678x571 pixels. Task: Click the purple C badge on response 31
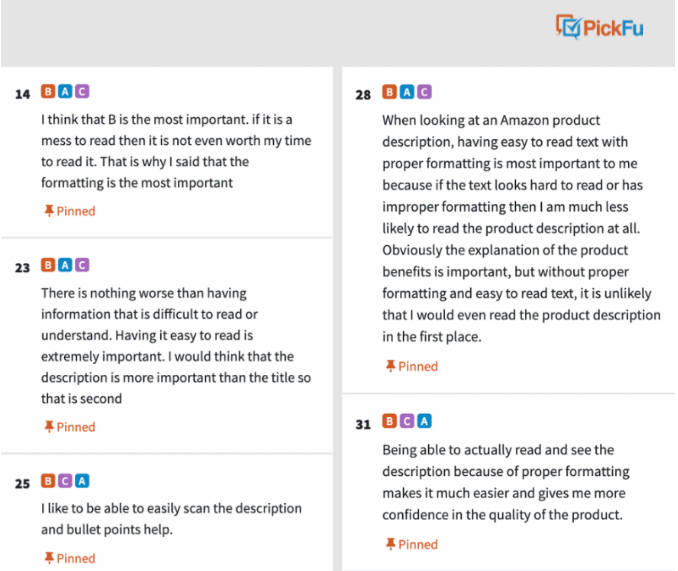[x=407, y=421]
